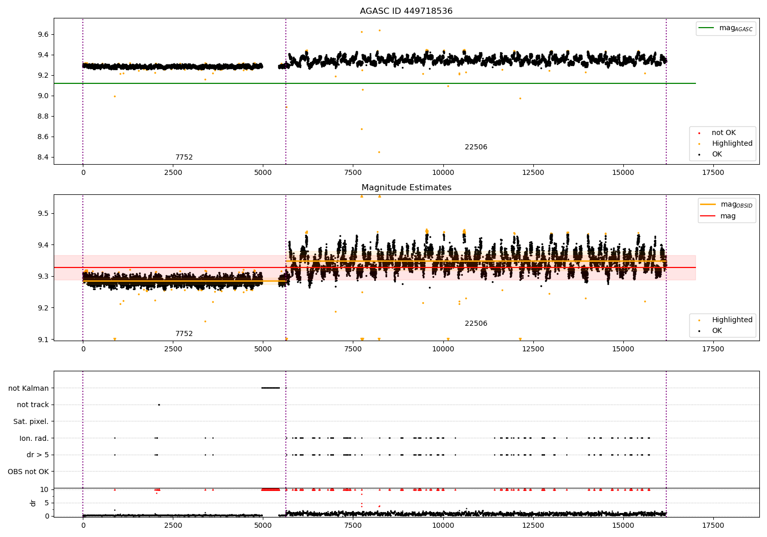This screenshot has width=767, height=537.
Task: Click the "not Kalman" row label
Action: [29, 388]
